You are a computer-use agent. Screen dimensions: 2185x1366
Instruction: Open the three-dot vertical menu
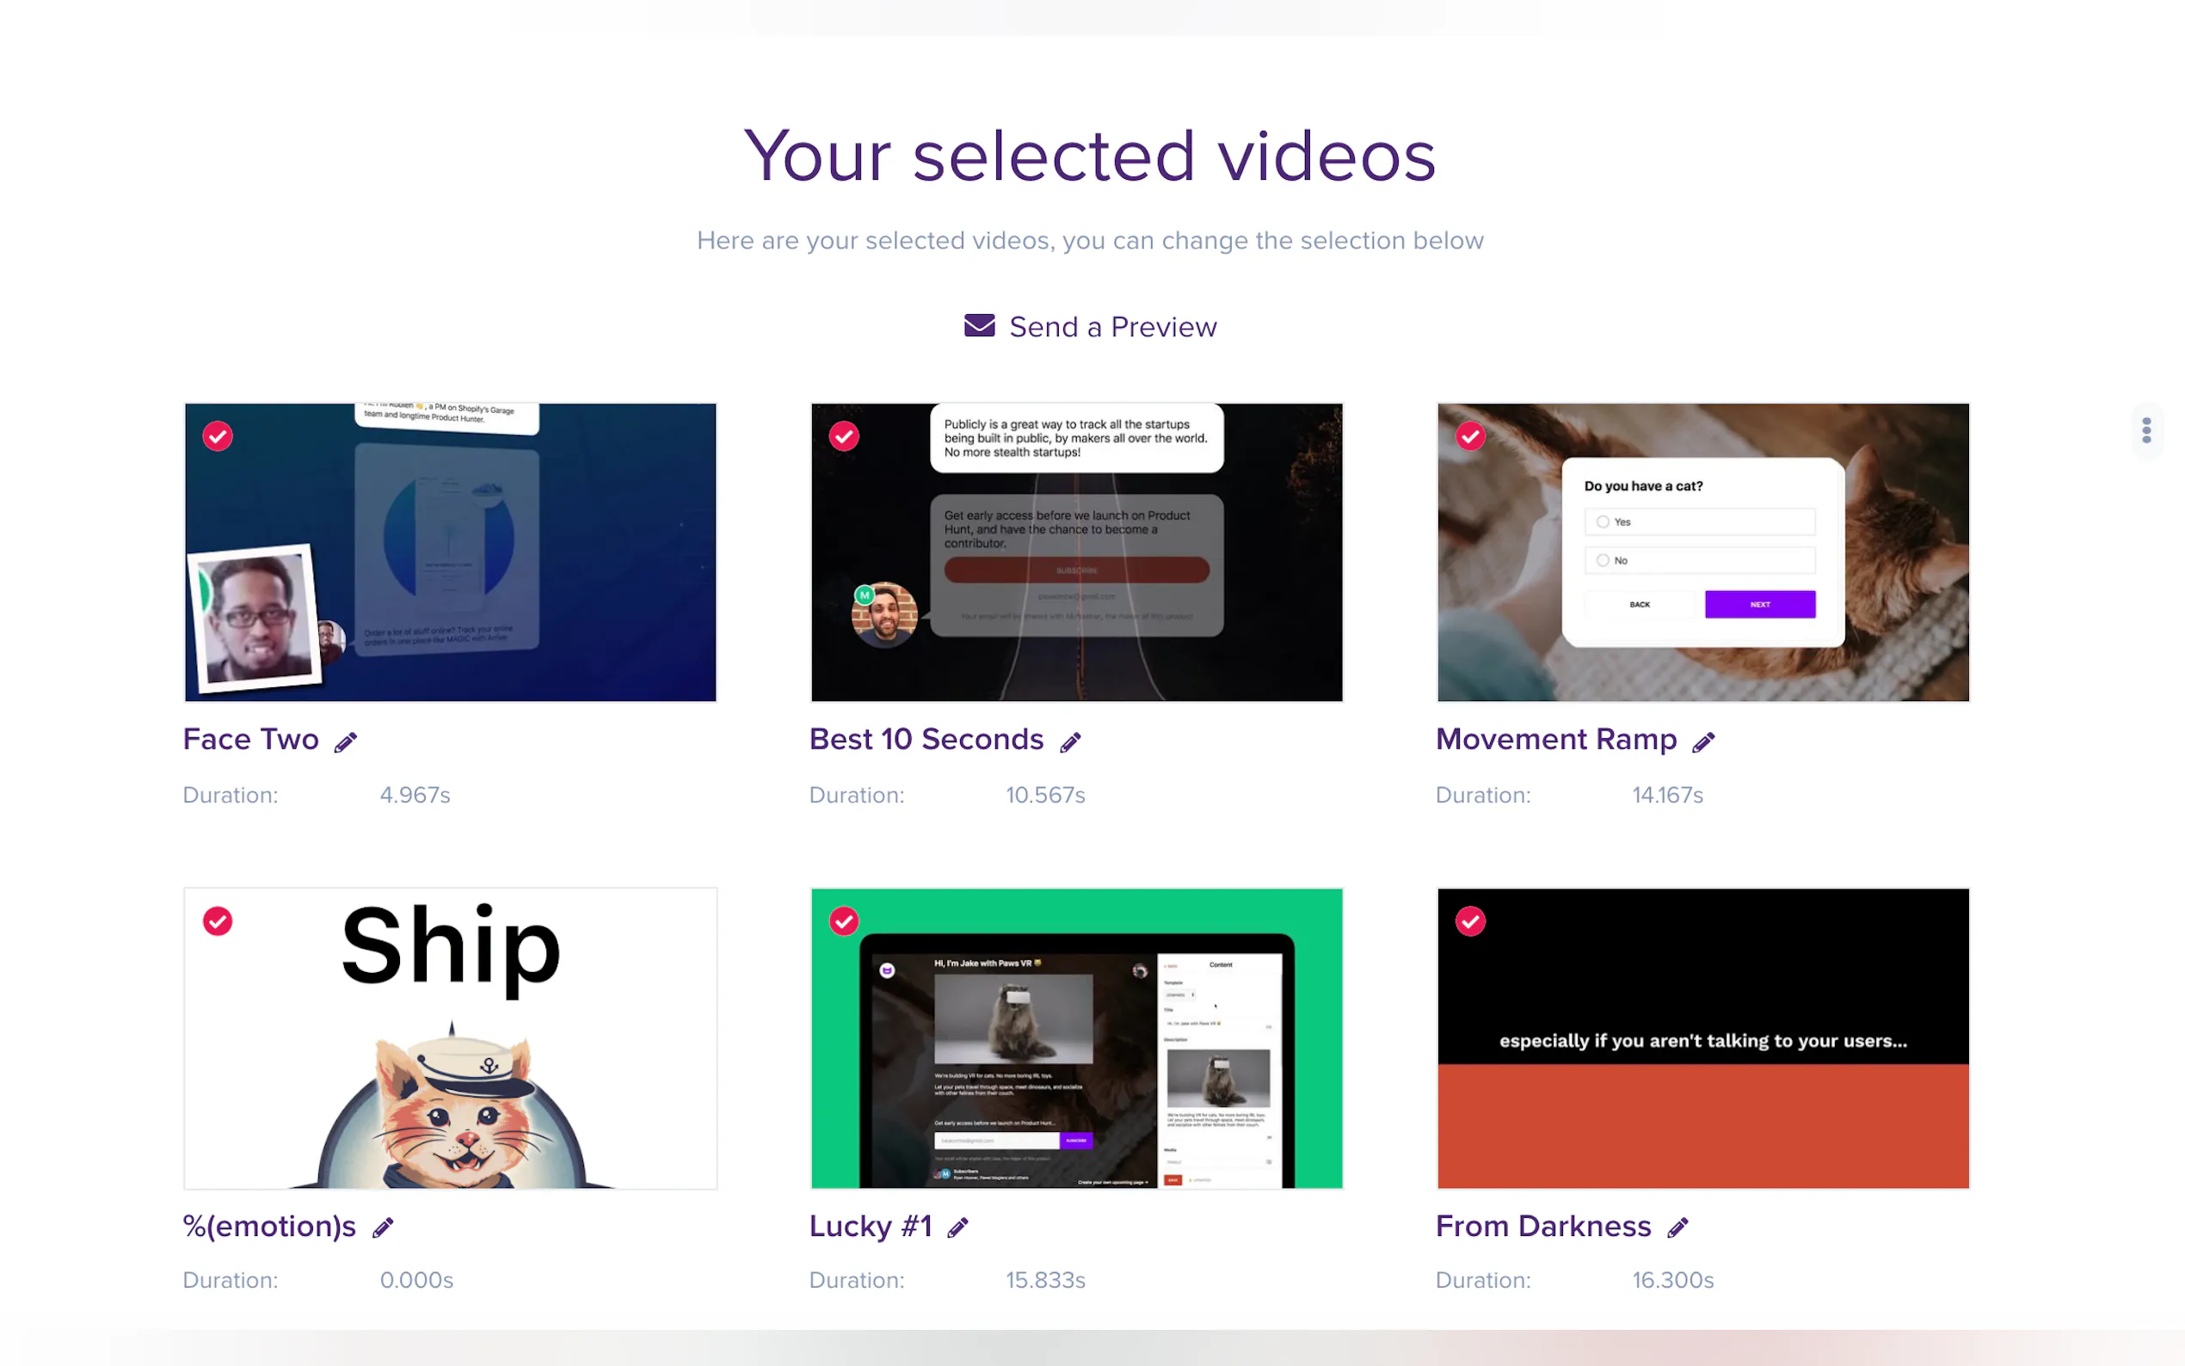click(2146, 430)
